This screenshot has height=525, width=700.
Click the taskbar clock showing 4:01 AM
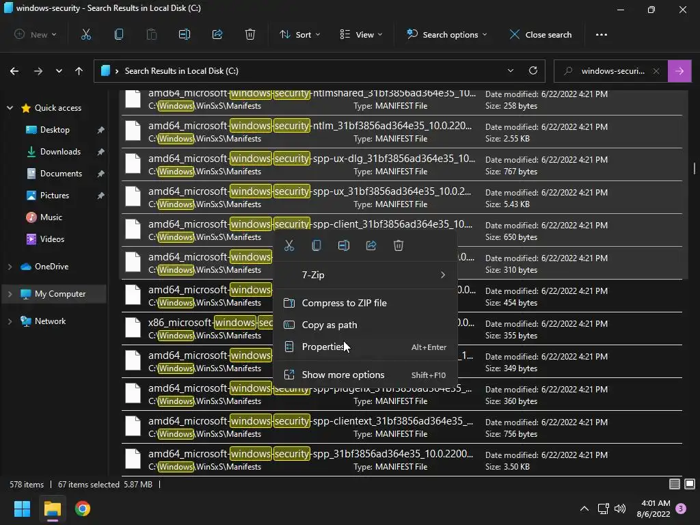pos(654,509)
